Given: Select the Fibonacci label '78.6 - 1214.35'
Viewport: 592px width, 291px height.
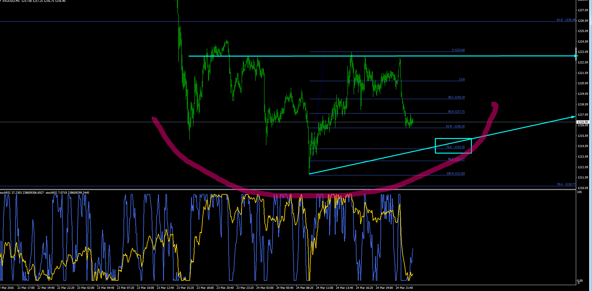Looking at the screenshot, I should point(455,147).
